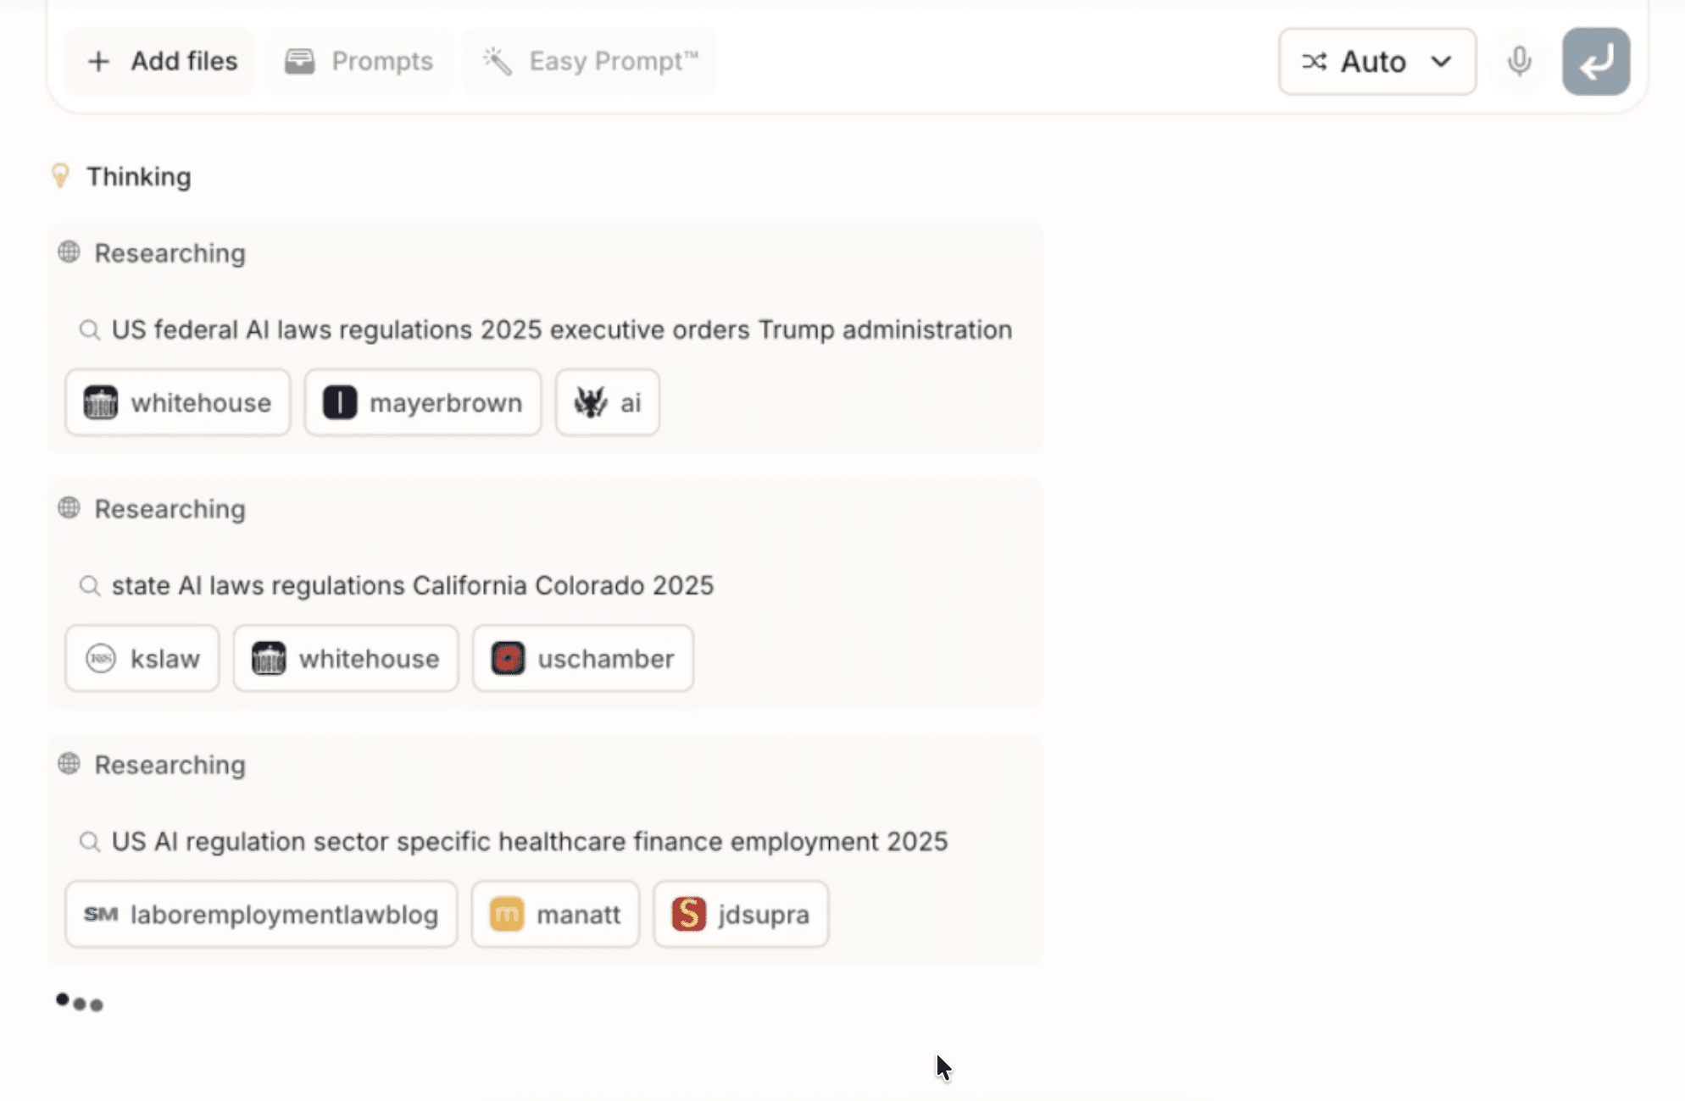Click the whitehouse chip under state AI laws
Viewport: 1685px width, 1101px height.
[x=346, y=658]
